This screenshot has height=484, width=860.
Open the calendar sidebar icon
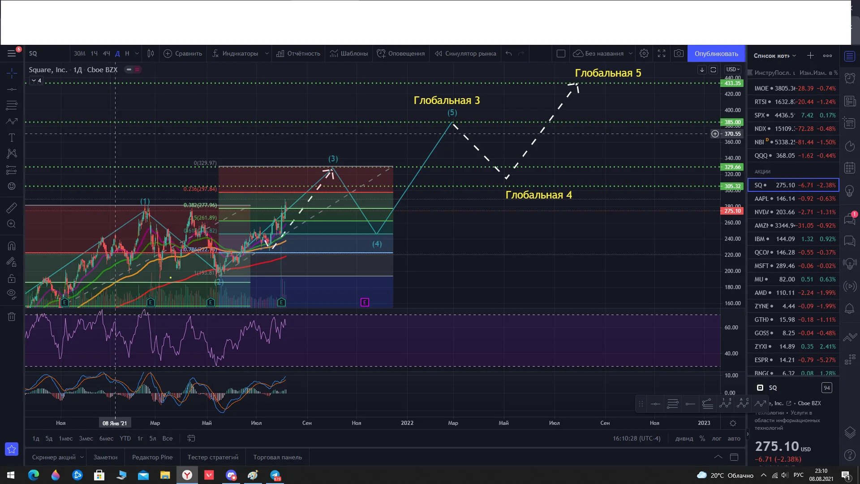click(850, 168)
